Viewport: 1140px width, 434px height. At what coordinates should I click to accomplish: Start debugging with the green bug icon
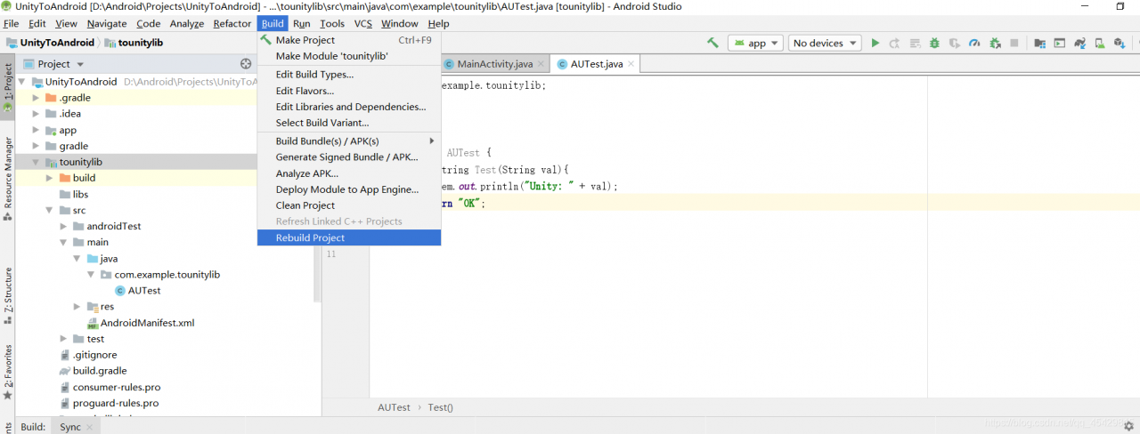pos(934,43)
